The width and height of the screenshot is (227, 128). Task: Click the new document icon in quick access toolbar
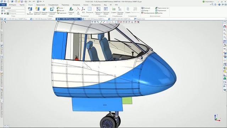tap(8, 1)
